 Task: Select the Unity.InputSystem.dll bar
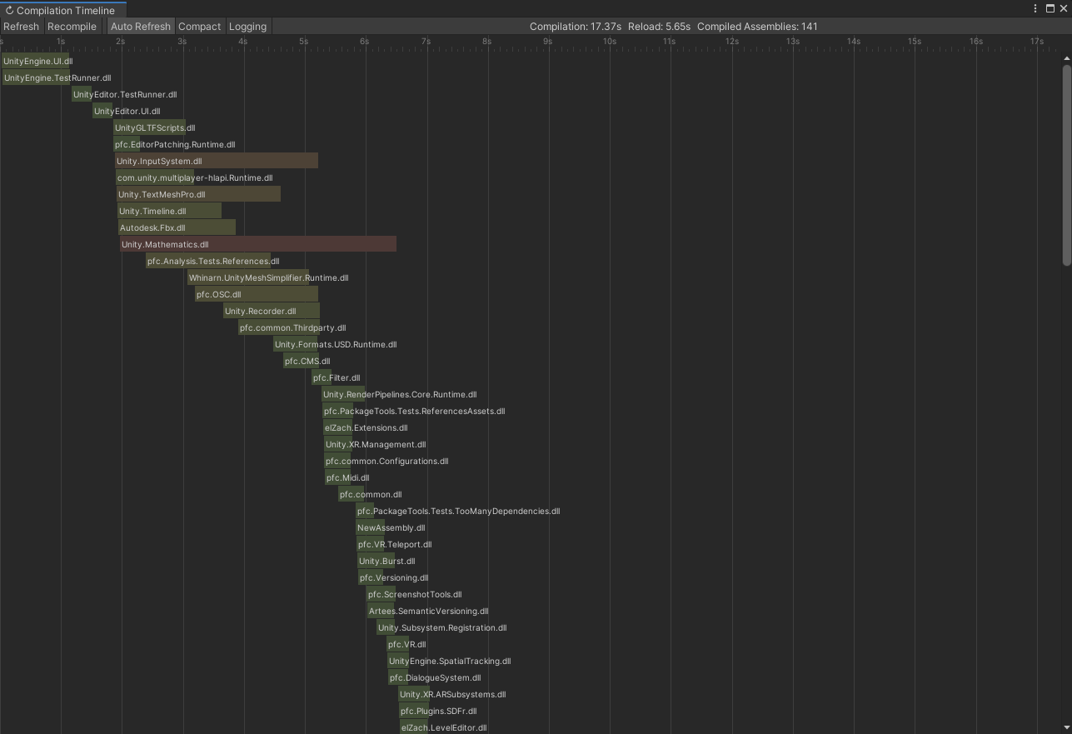(x=217, y=161)
